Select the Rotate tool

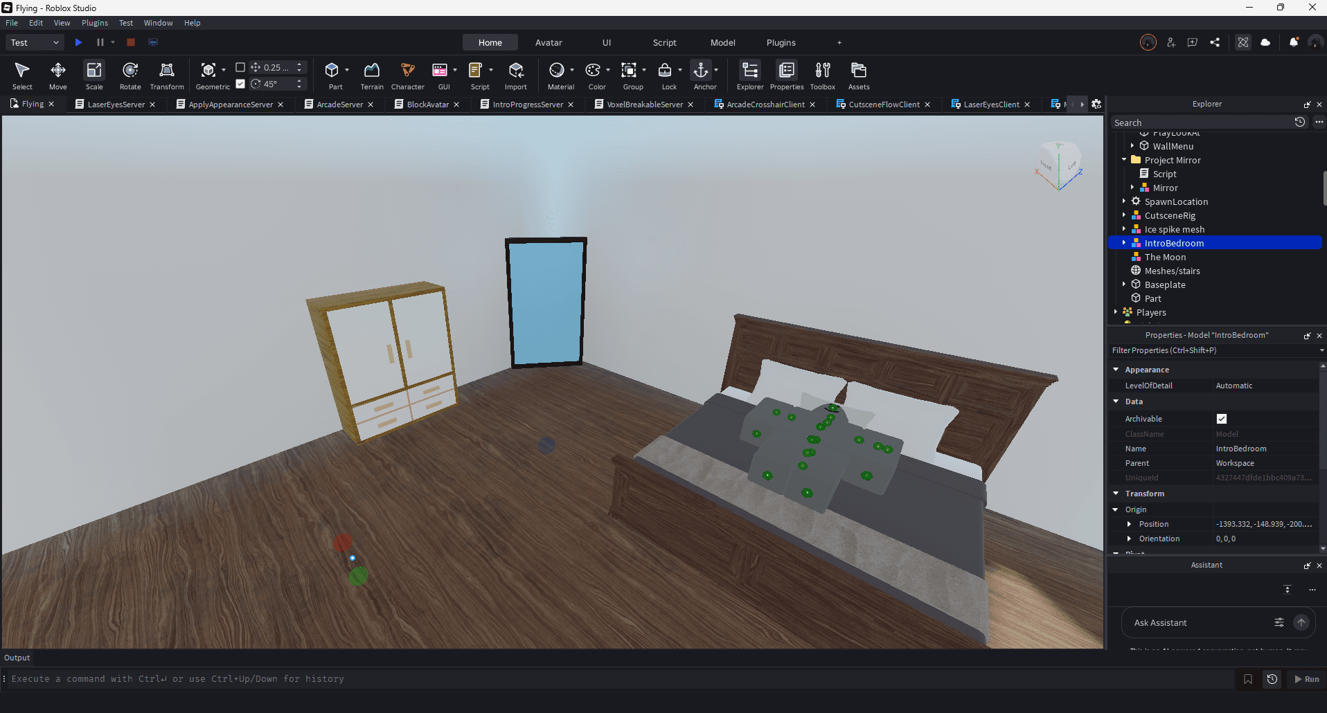click(x=130, y=74)
